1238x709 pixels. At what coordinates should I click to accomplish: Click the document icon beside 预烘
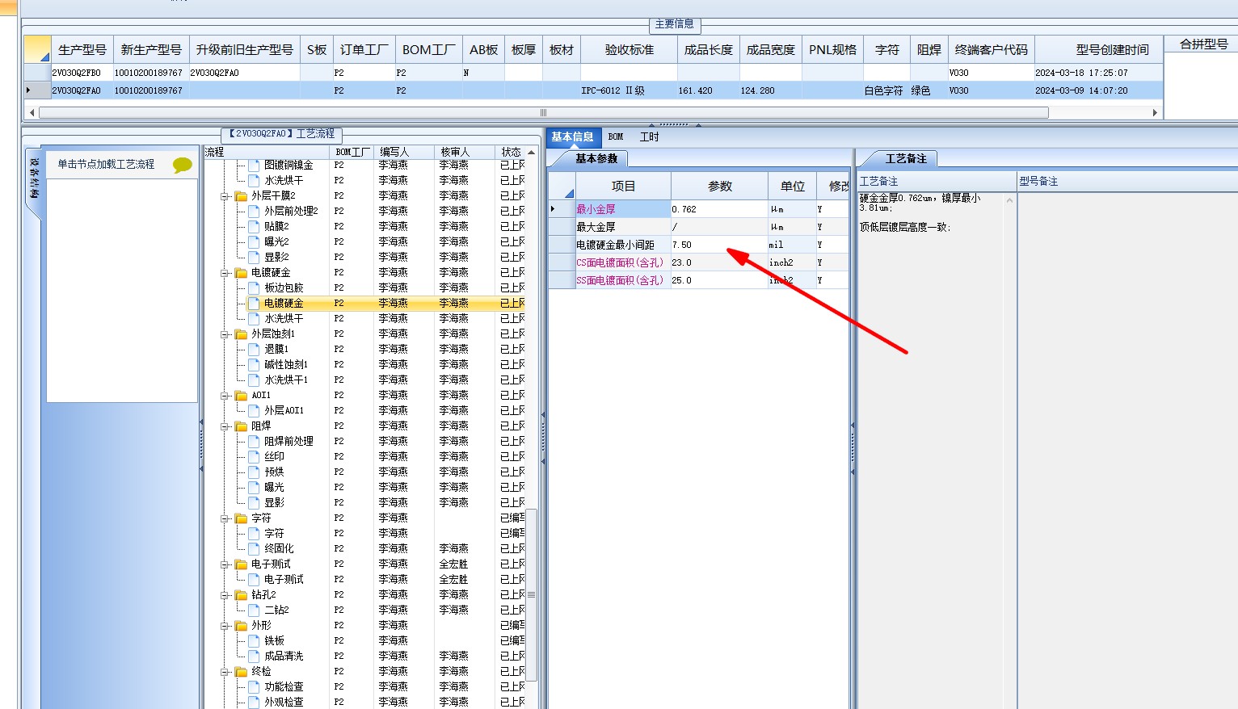[254, 472]
